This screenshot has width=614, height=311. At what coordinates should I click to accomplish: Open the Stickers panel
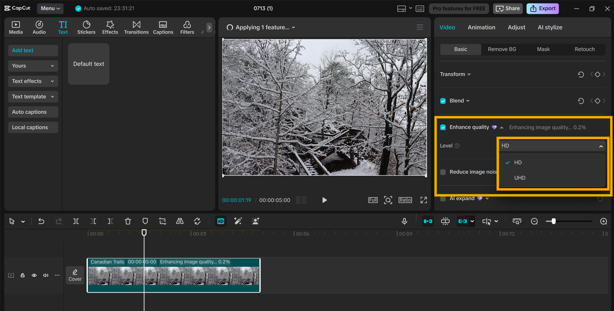(86, 27)
